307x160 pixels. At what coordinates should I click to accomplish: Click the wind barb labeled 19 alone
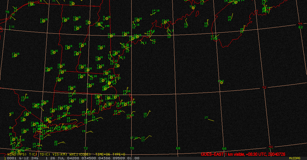[x=88, y=132]
